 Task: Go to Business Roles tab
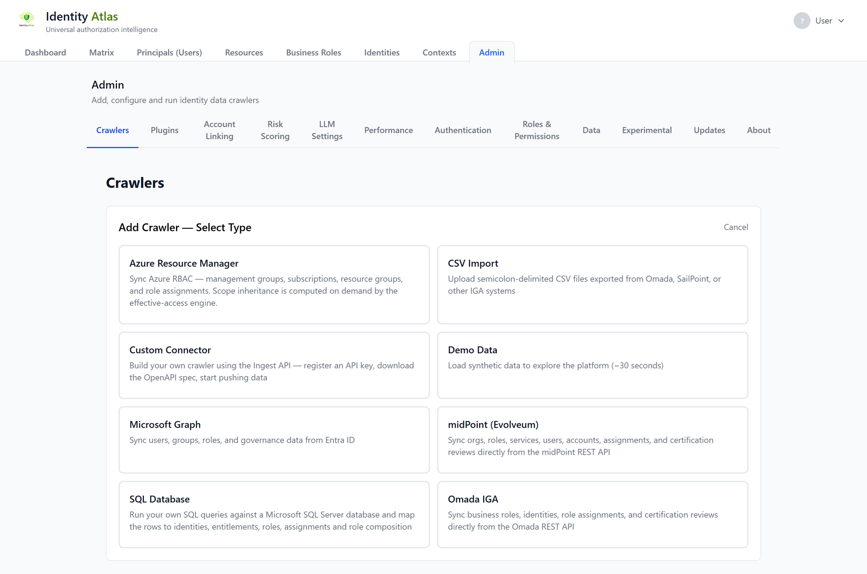point(313,52)
